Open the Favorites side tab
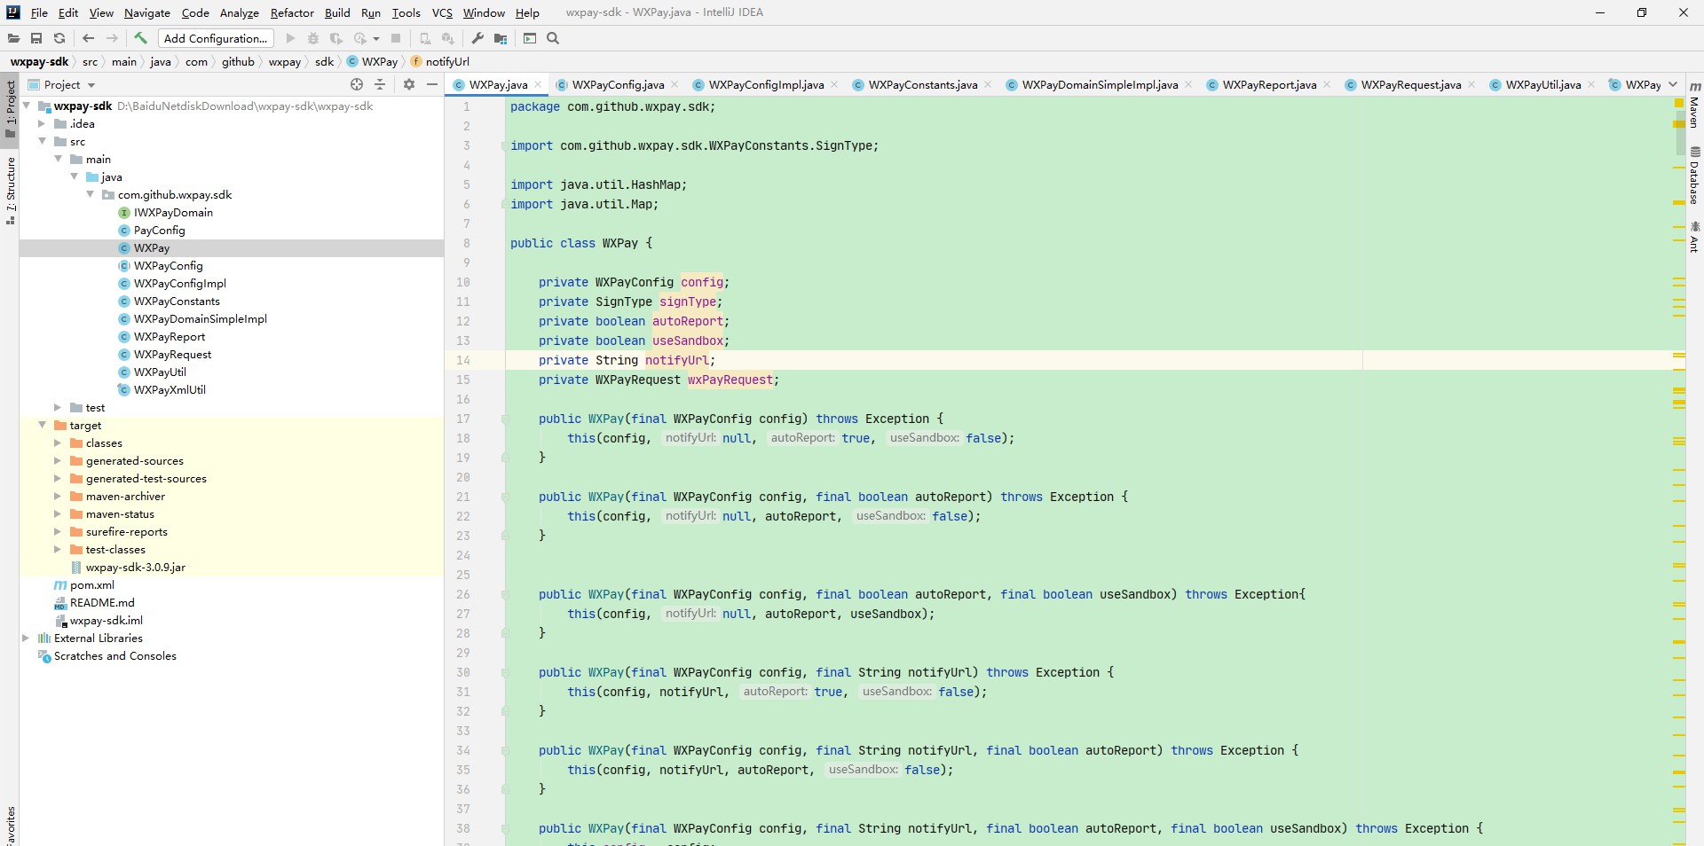 [10, 825]
